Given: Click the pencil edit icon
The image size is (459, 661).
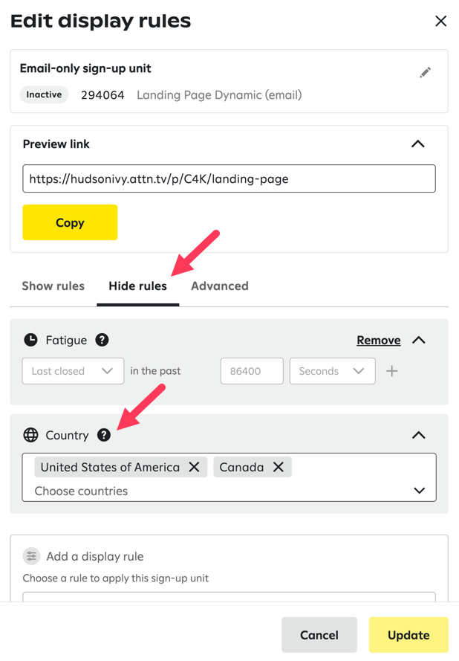Looking at the screenshot, I should pos(425,72).
